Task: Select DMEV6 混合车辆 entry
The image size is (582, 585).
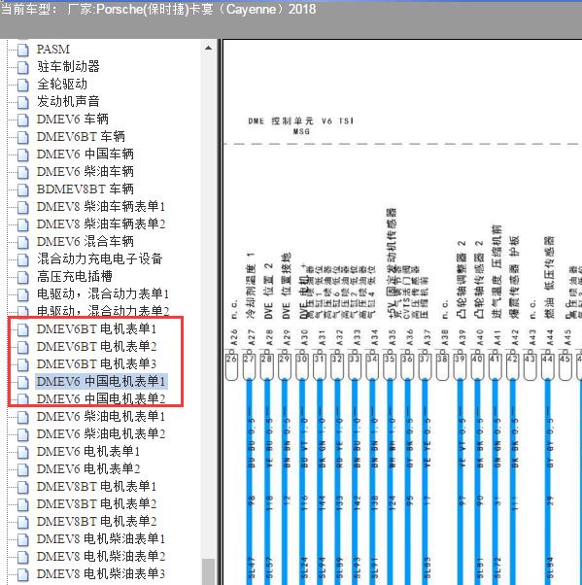Action: 86,242
